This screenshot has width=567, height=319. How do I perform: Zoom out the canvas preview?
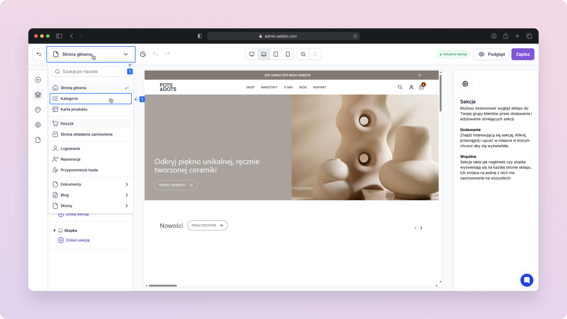(303, 54)
